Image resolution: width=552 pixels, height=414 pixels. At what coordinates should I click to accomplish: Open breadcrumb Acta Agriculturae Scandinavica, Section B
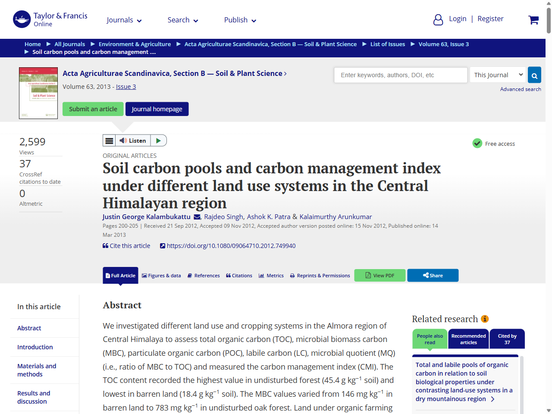[x=270, y=44]
